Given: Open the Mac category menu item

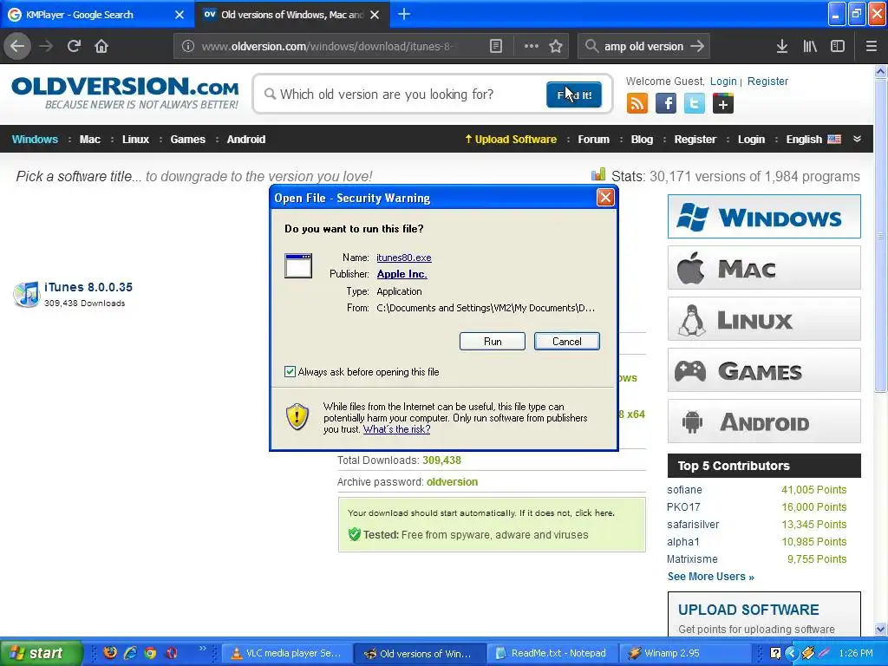Looking at the screenshot, I should (x=90, y=140).
